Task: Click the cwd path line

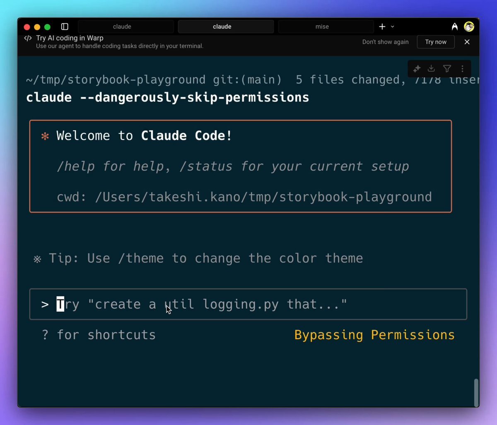Action: [x=244, y=197]
